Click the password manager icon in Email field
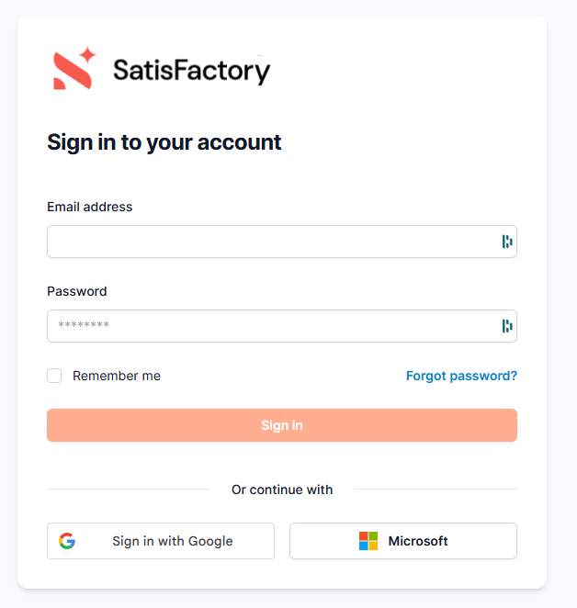577x608 pixels. tap(507, 242)
